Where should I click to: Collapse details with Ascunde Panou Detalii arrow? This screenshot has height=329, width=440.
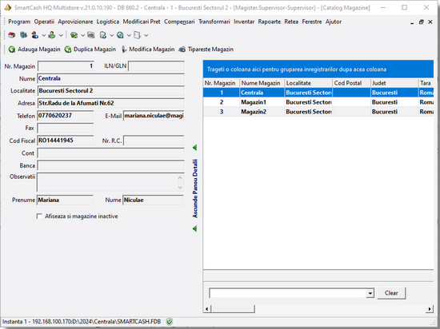point(194,148)
